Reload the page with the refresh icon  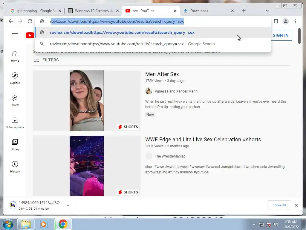tap(30, 21)
